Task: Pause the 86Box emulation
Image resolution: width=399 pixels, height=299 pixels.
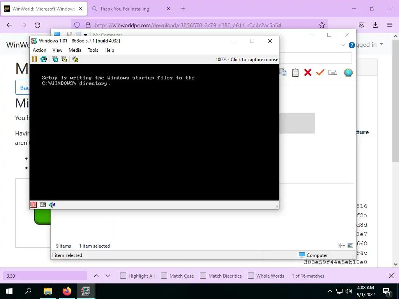Action: pyautogui.click(x=35, y=59)
